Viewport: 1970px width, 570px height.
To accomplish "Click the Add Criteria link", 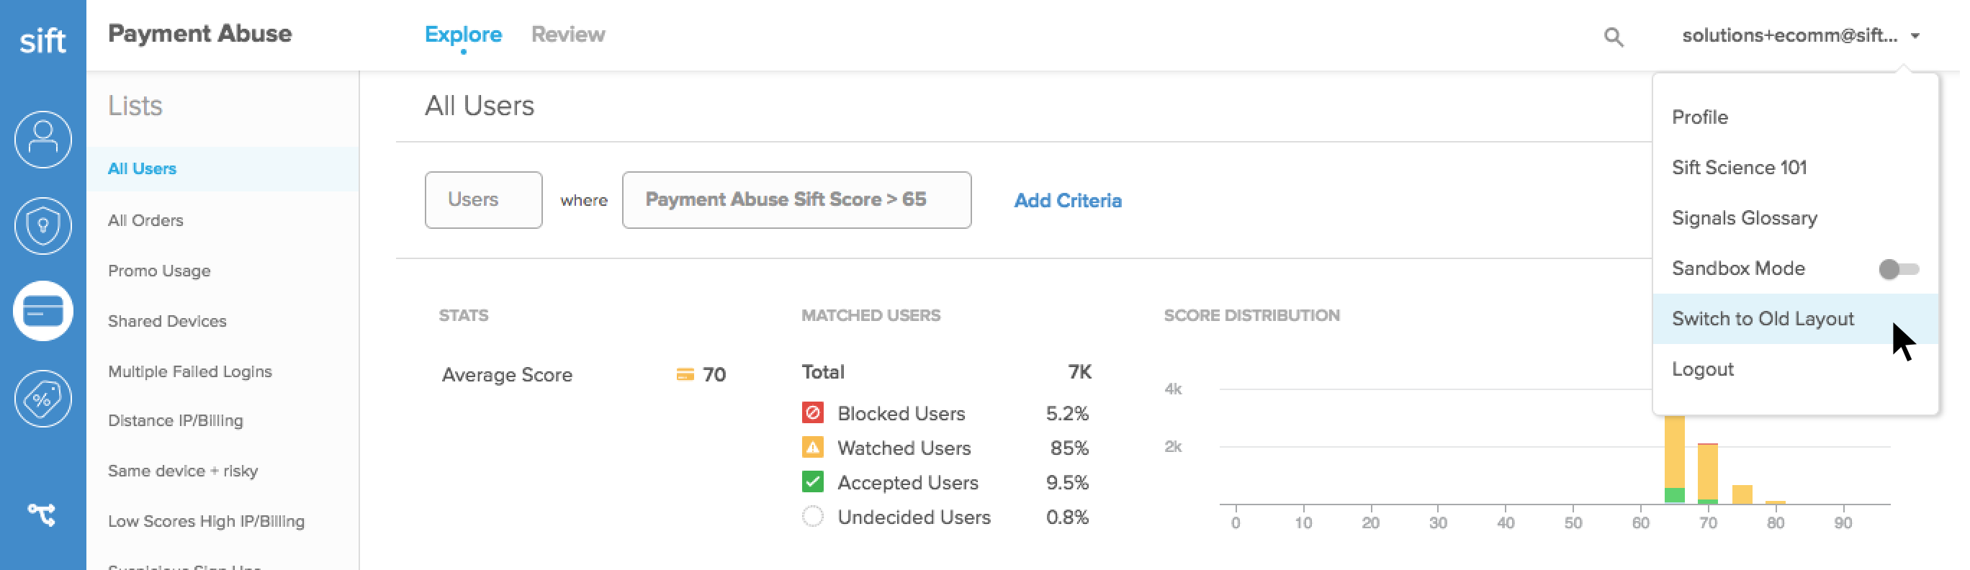I will tap(1068, 200).
